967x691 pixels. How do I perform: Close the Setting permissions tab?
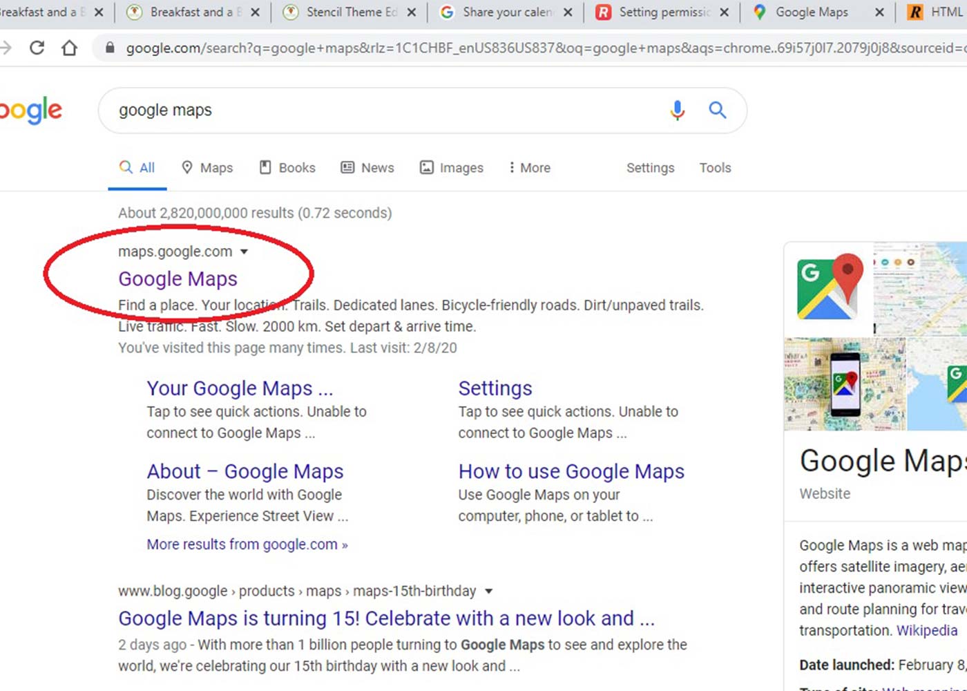pos(724,12)
